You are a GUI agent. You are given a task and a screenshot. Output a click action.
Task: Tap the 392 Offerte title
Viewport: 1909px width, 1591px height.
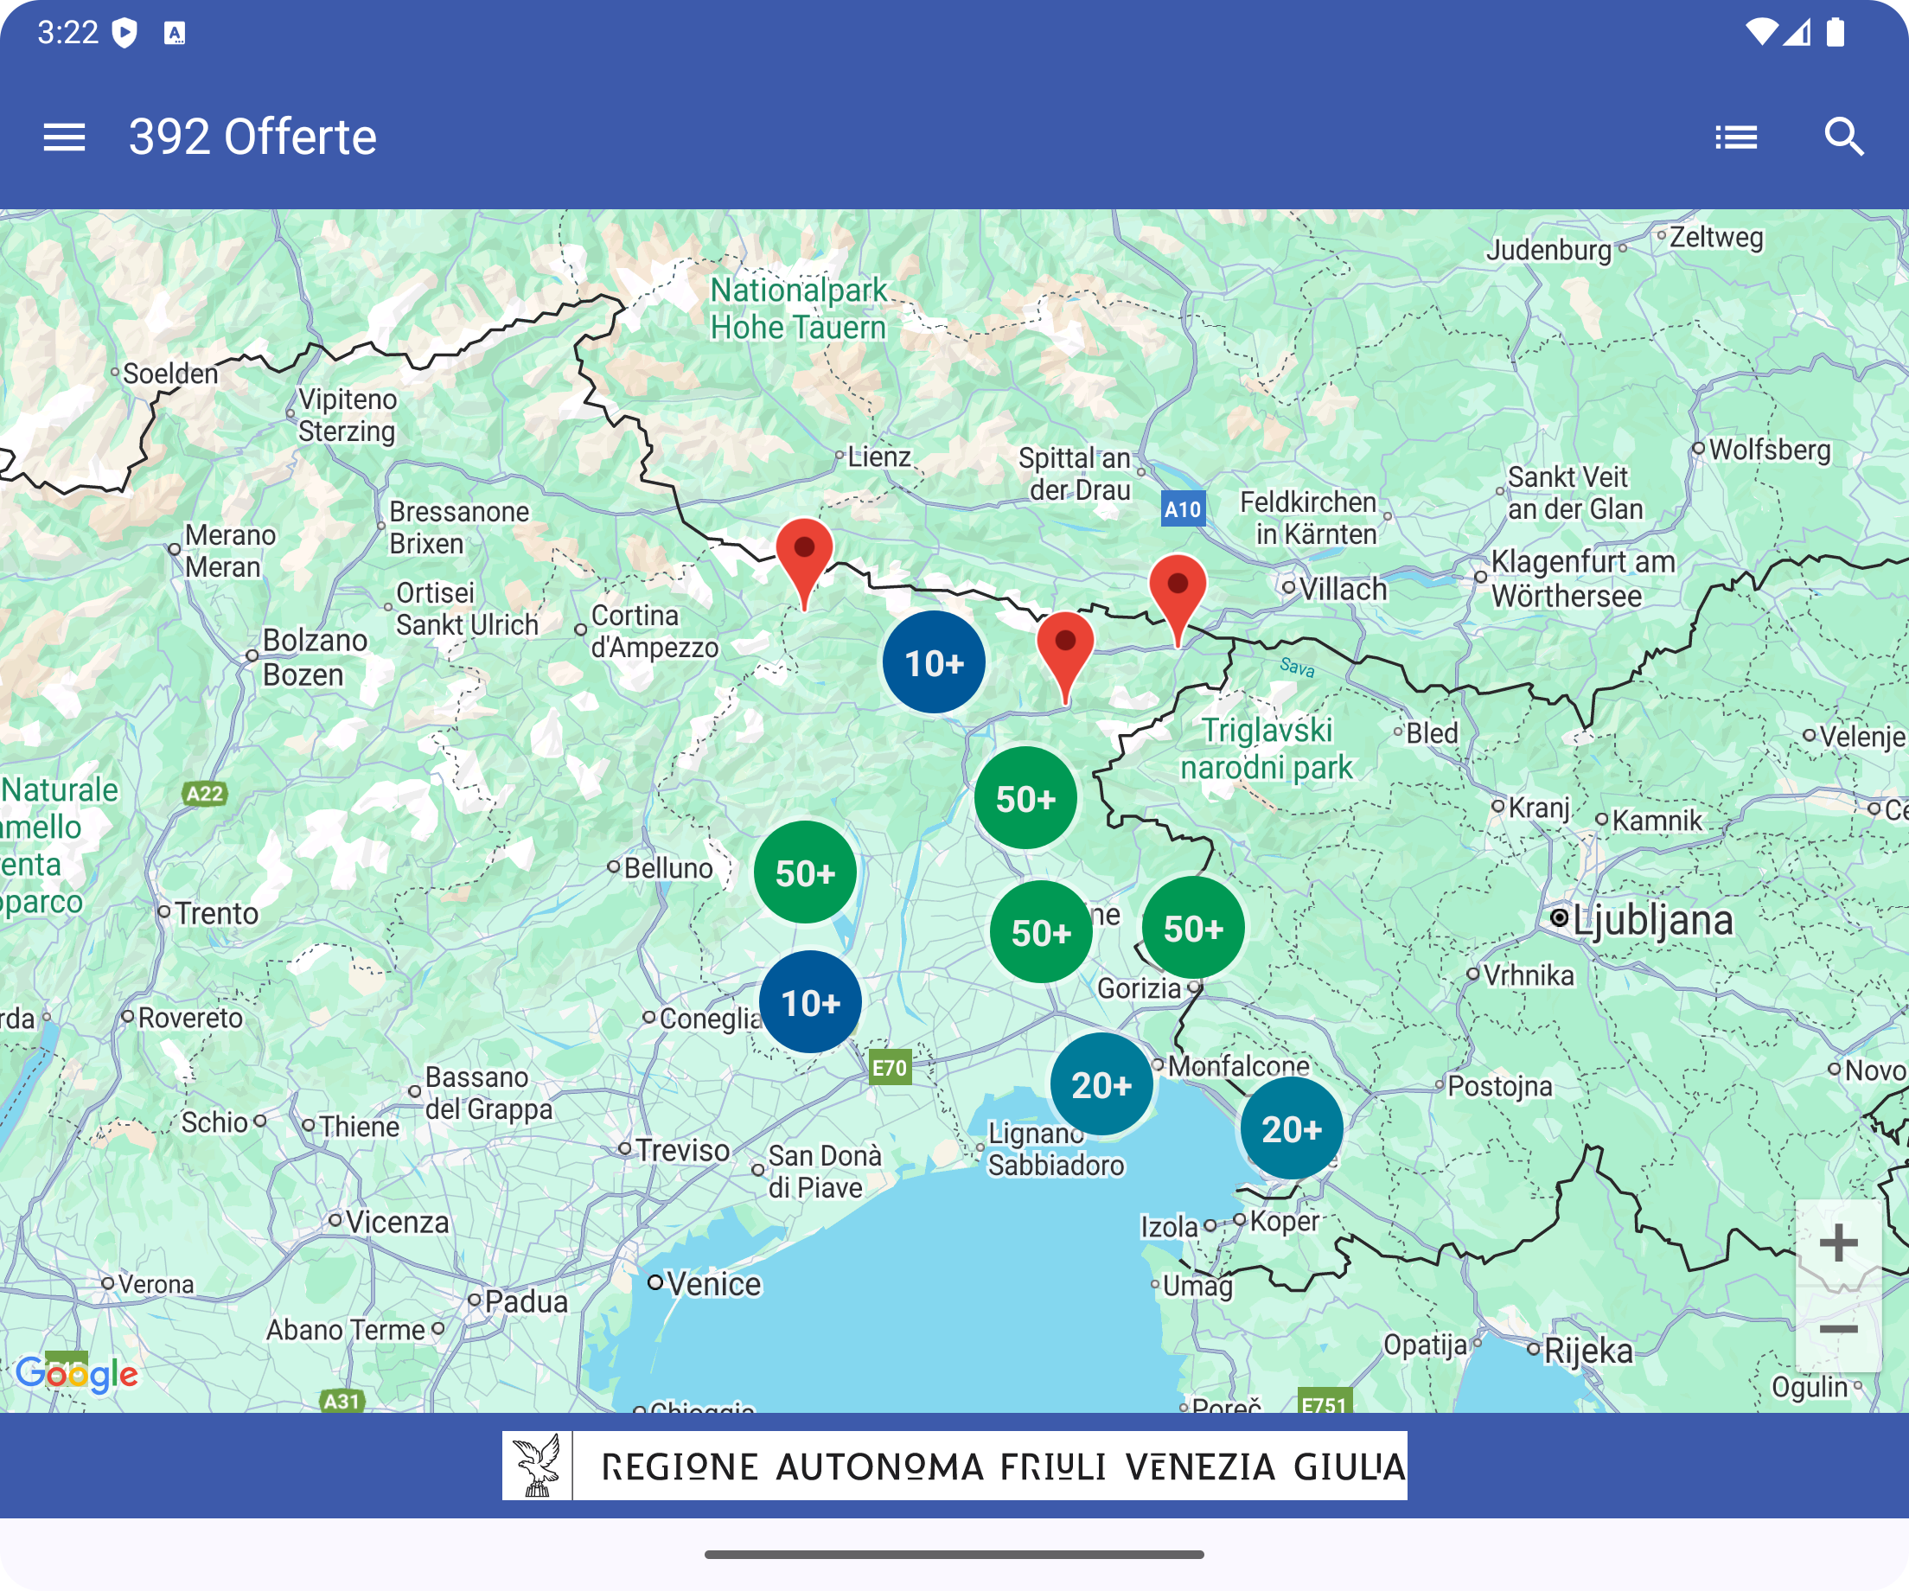(252, 137)
